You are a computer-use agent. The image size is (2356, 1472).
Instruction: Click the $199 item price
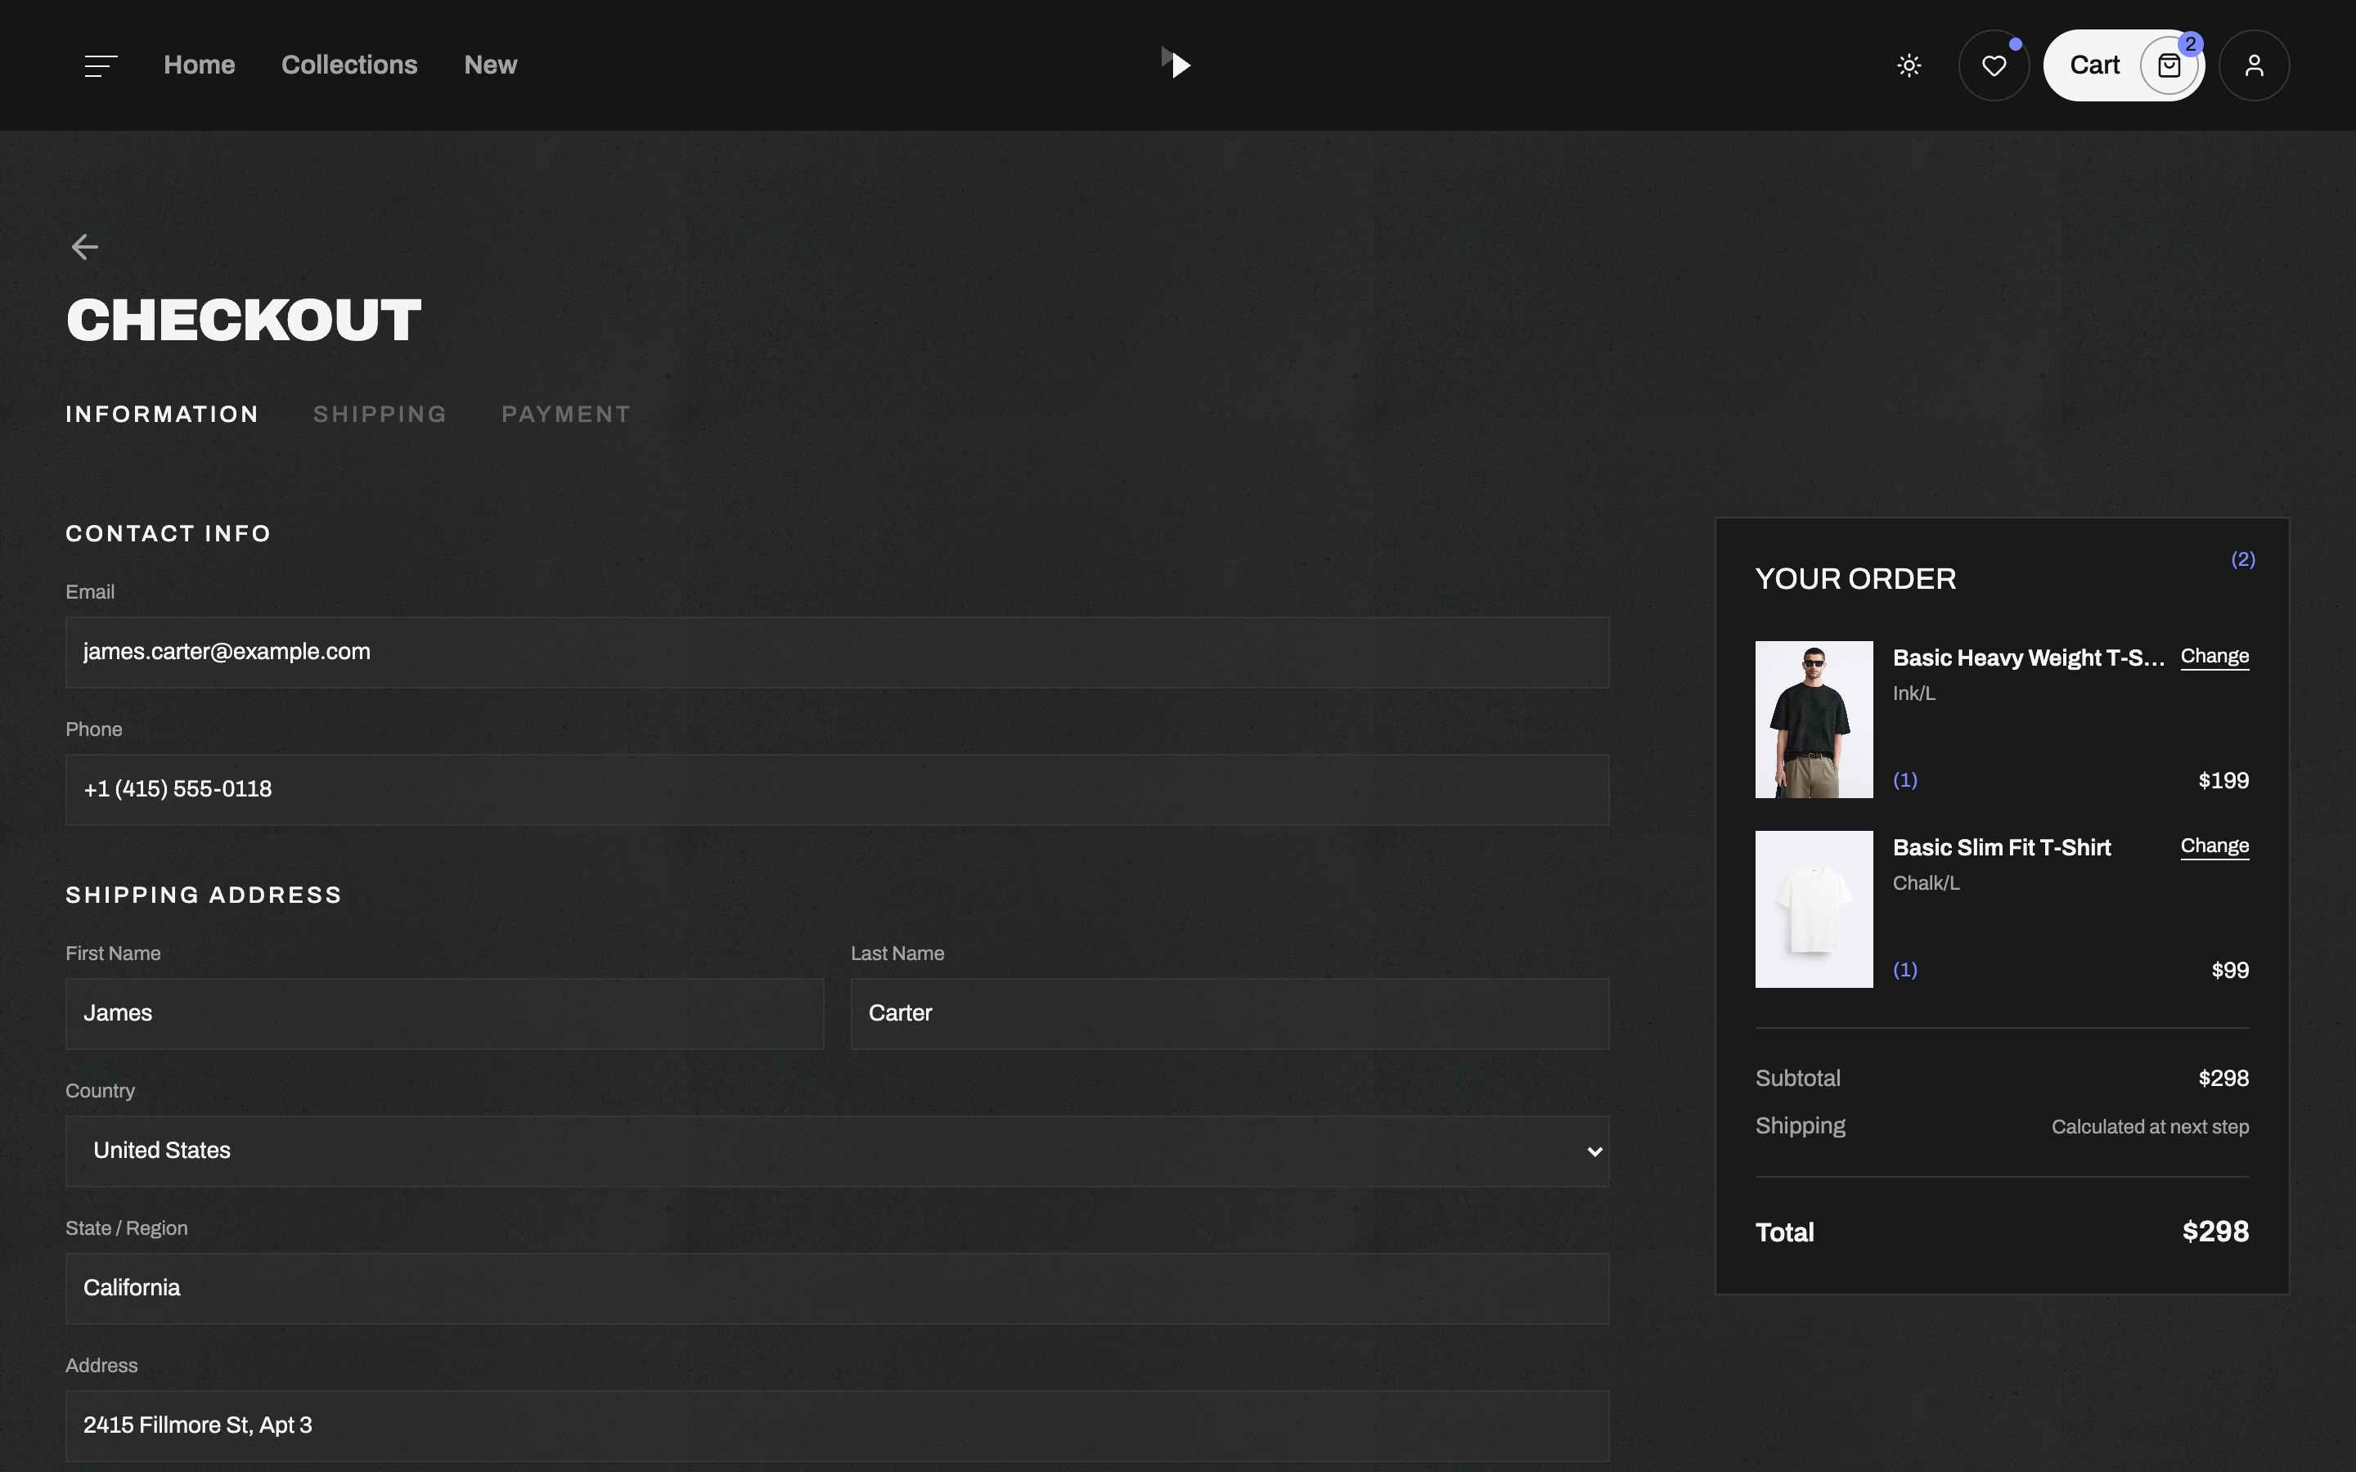pos(2223,781)
